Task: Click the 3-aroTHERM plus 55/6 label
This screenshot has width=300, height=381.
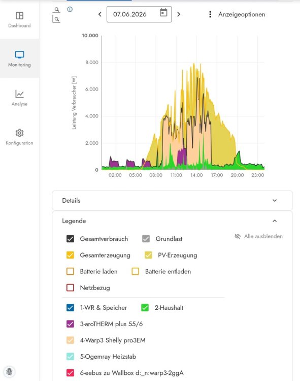Action: coord(111,324)
